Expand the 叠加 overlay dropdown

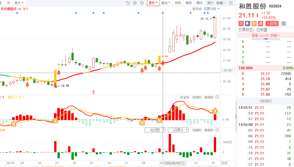tap(166, 3)
